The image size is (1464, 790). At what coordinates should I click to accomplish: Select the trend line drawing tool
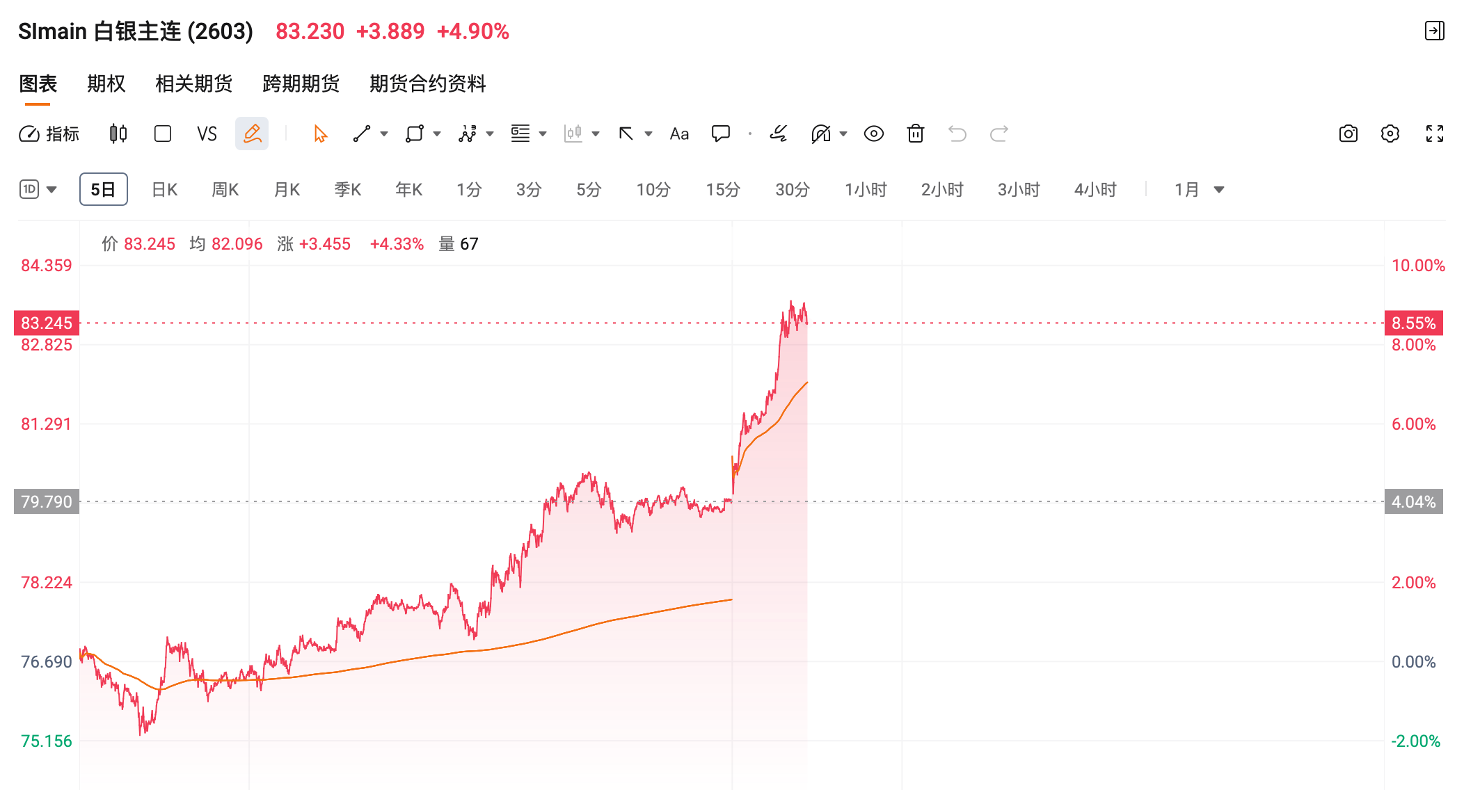pyautogui.click(x=361, y=134)
